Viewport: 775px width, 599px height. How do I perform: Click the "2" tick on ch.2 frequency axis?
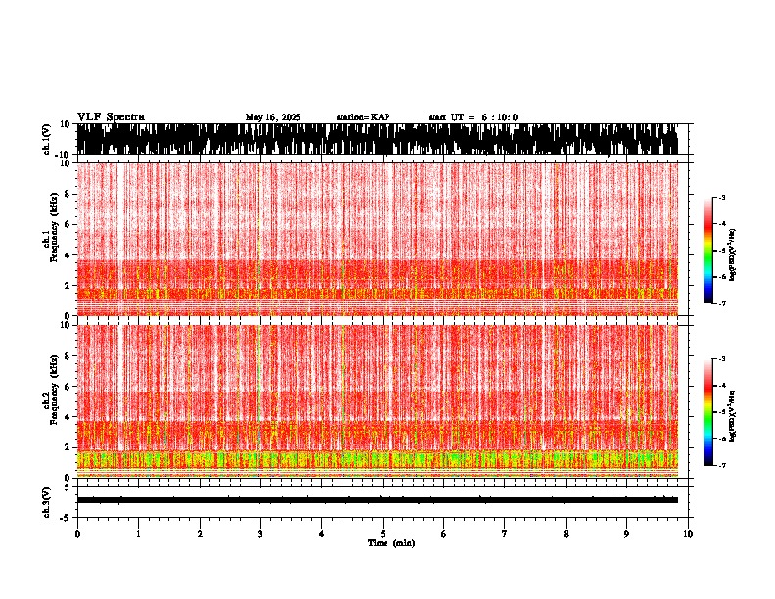(x=68, y=447)
